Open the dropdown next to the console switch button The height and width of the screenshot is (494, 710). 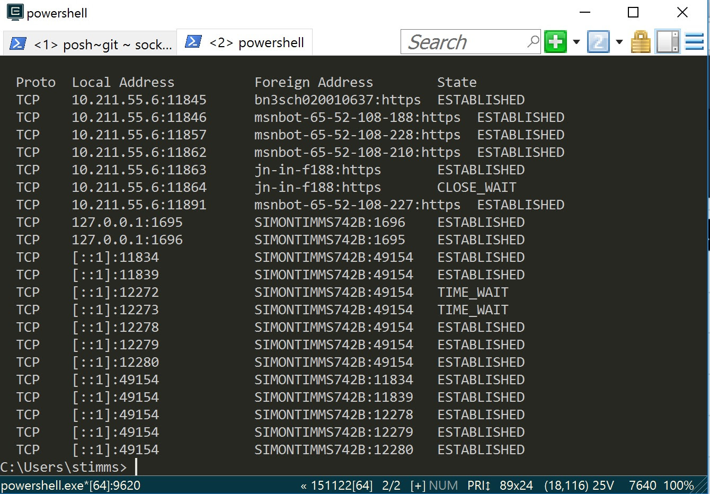pyautogui.click(x=619, y=41)
